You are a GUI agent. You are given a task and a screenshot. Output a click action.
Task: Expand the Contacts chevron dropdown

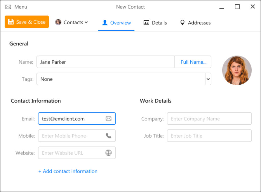86,22
